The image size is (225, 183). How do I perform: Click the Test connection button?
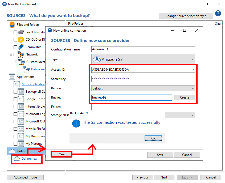62,155
